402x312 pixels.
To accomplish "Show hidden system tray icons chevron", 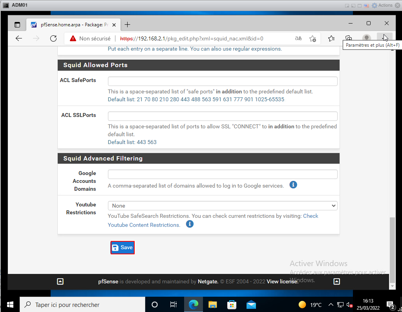I will [331, 305].
